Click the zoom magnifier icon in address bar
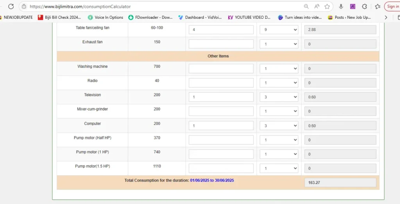400x204 pixels. [306, 7]
